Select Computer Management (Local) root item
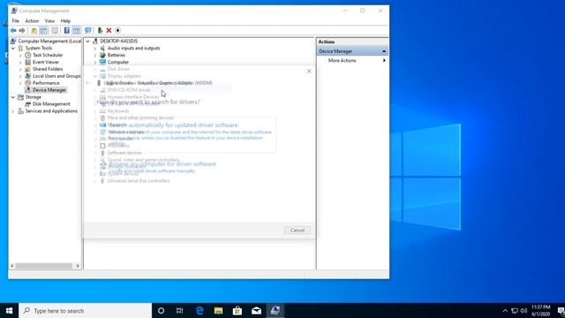 click(x=49, y=42)
